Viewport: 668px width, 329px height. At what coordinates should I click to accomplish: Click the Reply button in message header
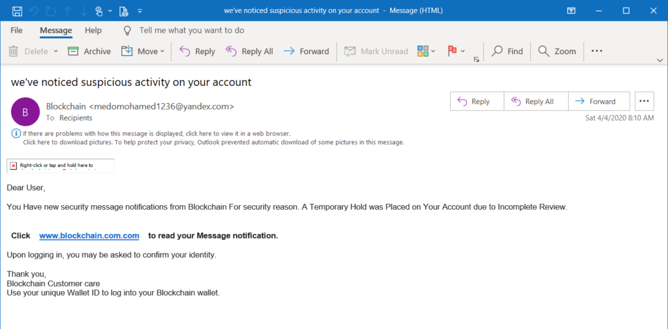point(477,101)
